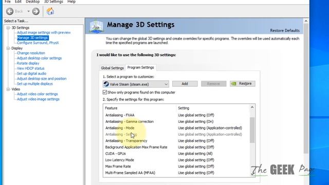Click the FXAA setting value cell
The width and height of the screenshot is (329, 185).
196,115
